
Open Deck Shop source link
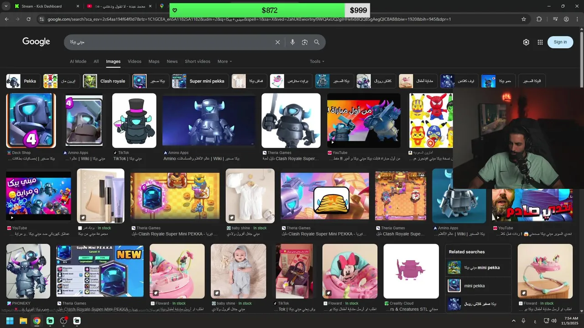point(21,153)
